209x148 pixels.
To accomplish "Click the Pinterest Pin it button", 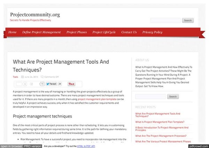I will [x=71, y=84].
